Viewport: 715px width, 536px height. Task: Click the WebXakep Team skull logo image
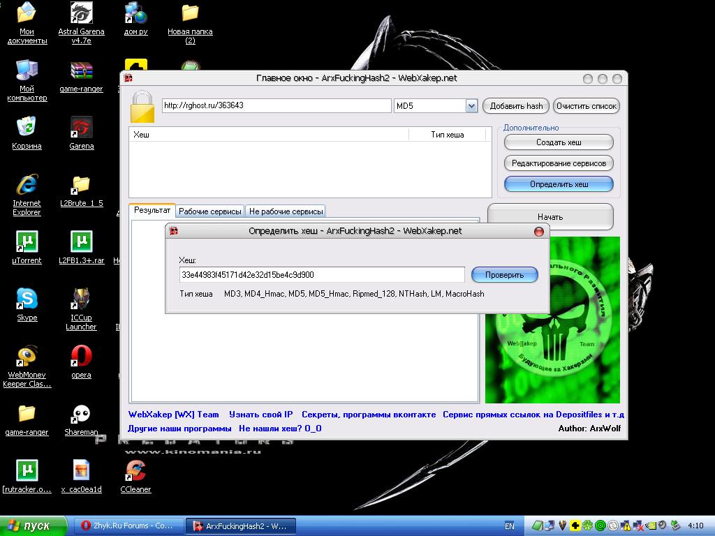pos(552,320)
